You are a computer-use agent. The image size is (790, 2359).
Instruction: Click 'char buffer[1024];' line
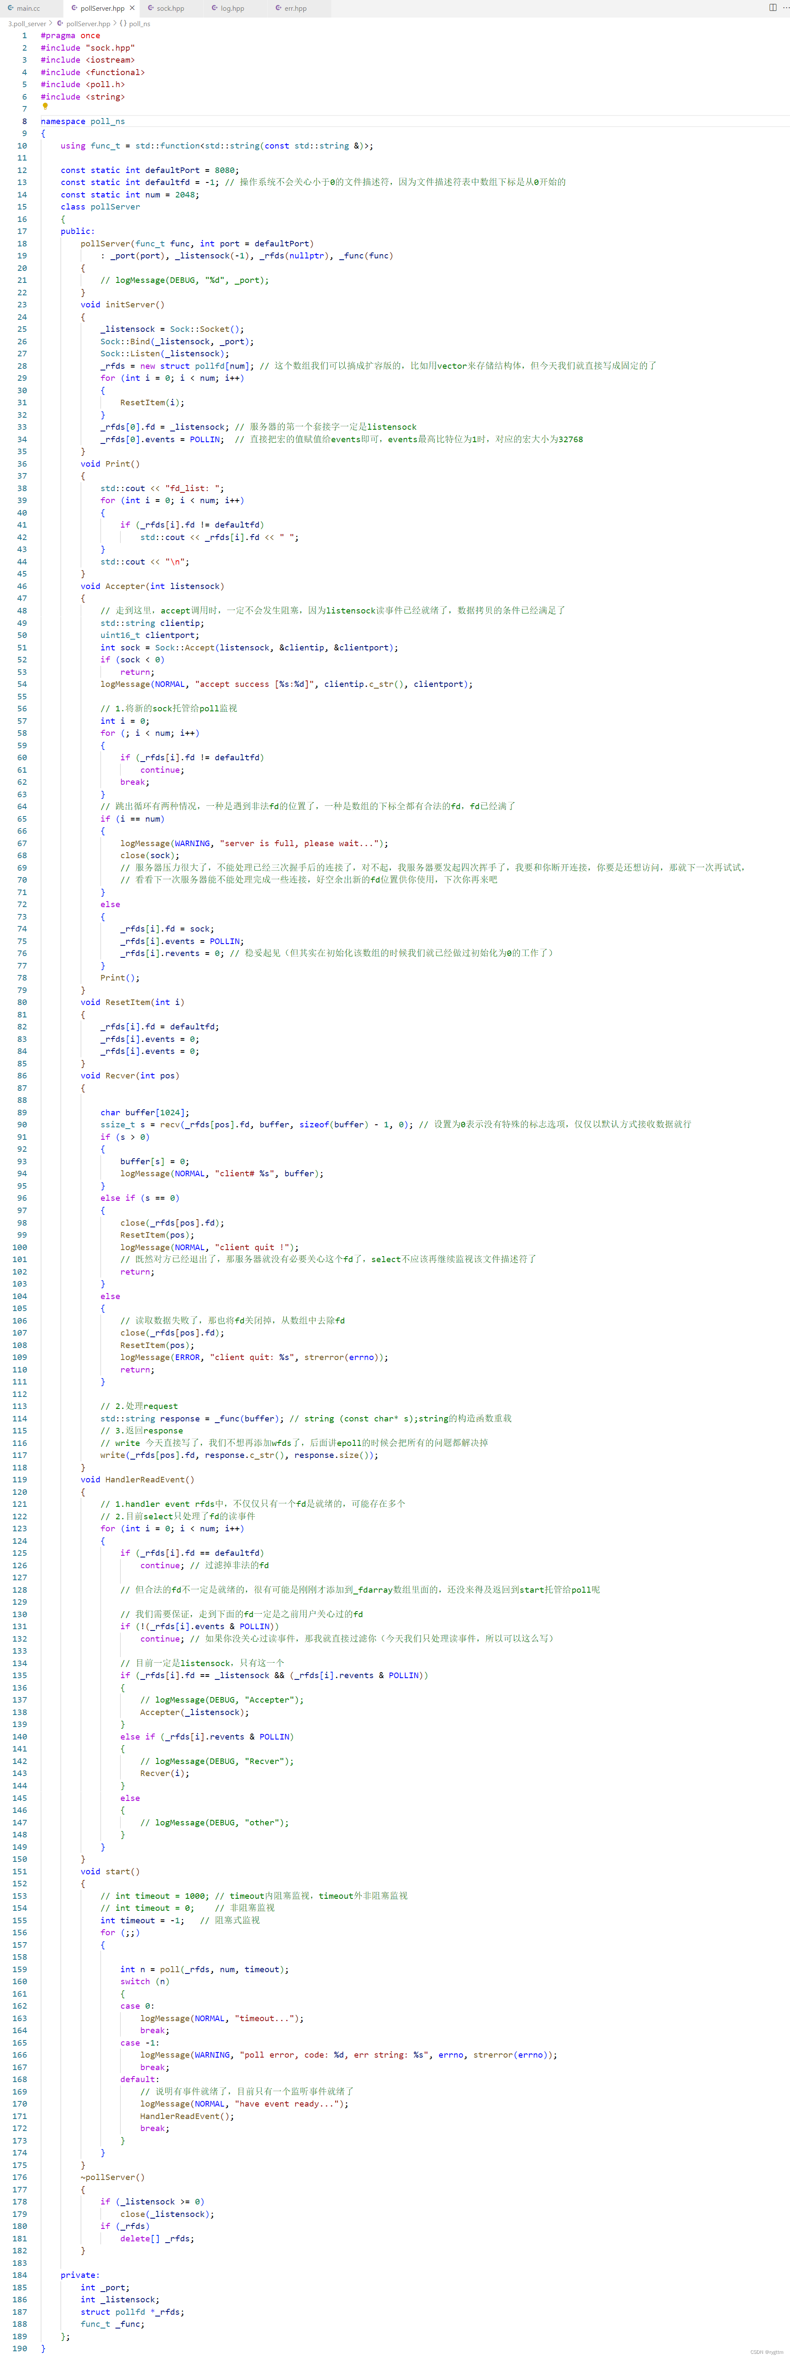(145, 1113)
